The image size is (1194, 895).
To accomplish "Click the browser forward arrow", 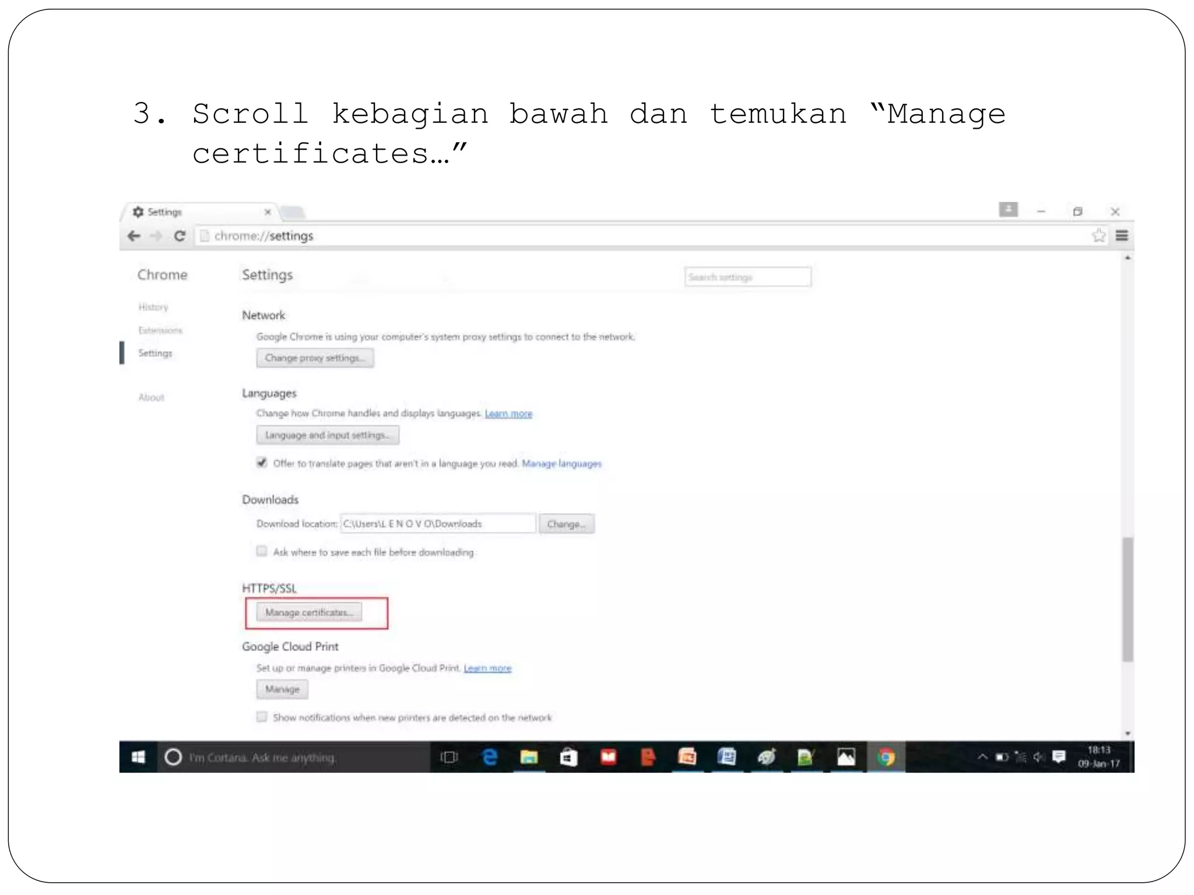I will (x=156, y=236).
